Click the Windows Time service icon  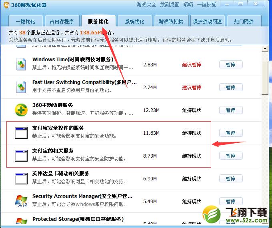click(21, 64)
